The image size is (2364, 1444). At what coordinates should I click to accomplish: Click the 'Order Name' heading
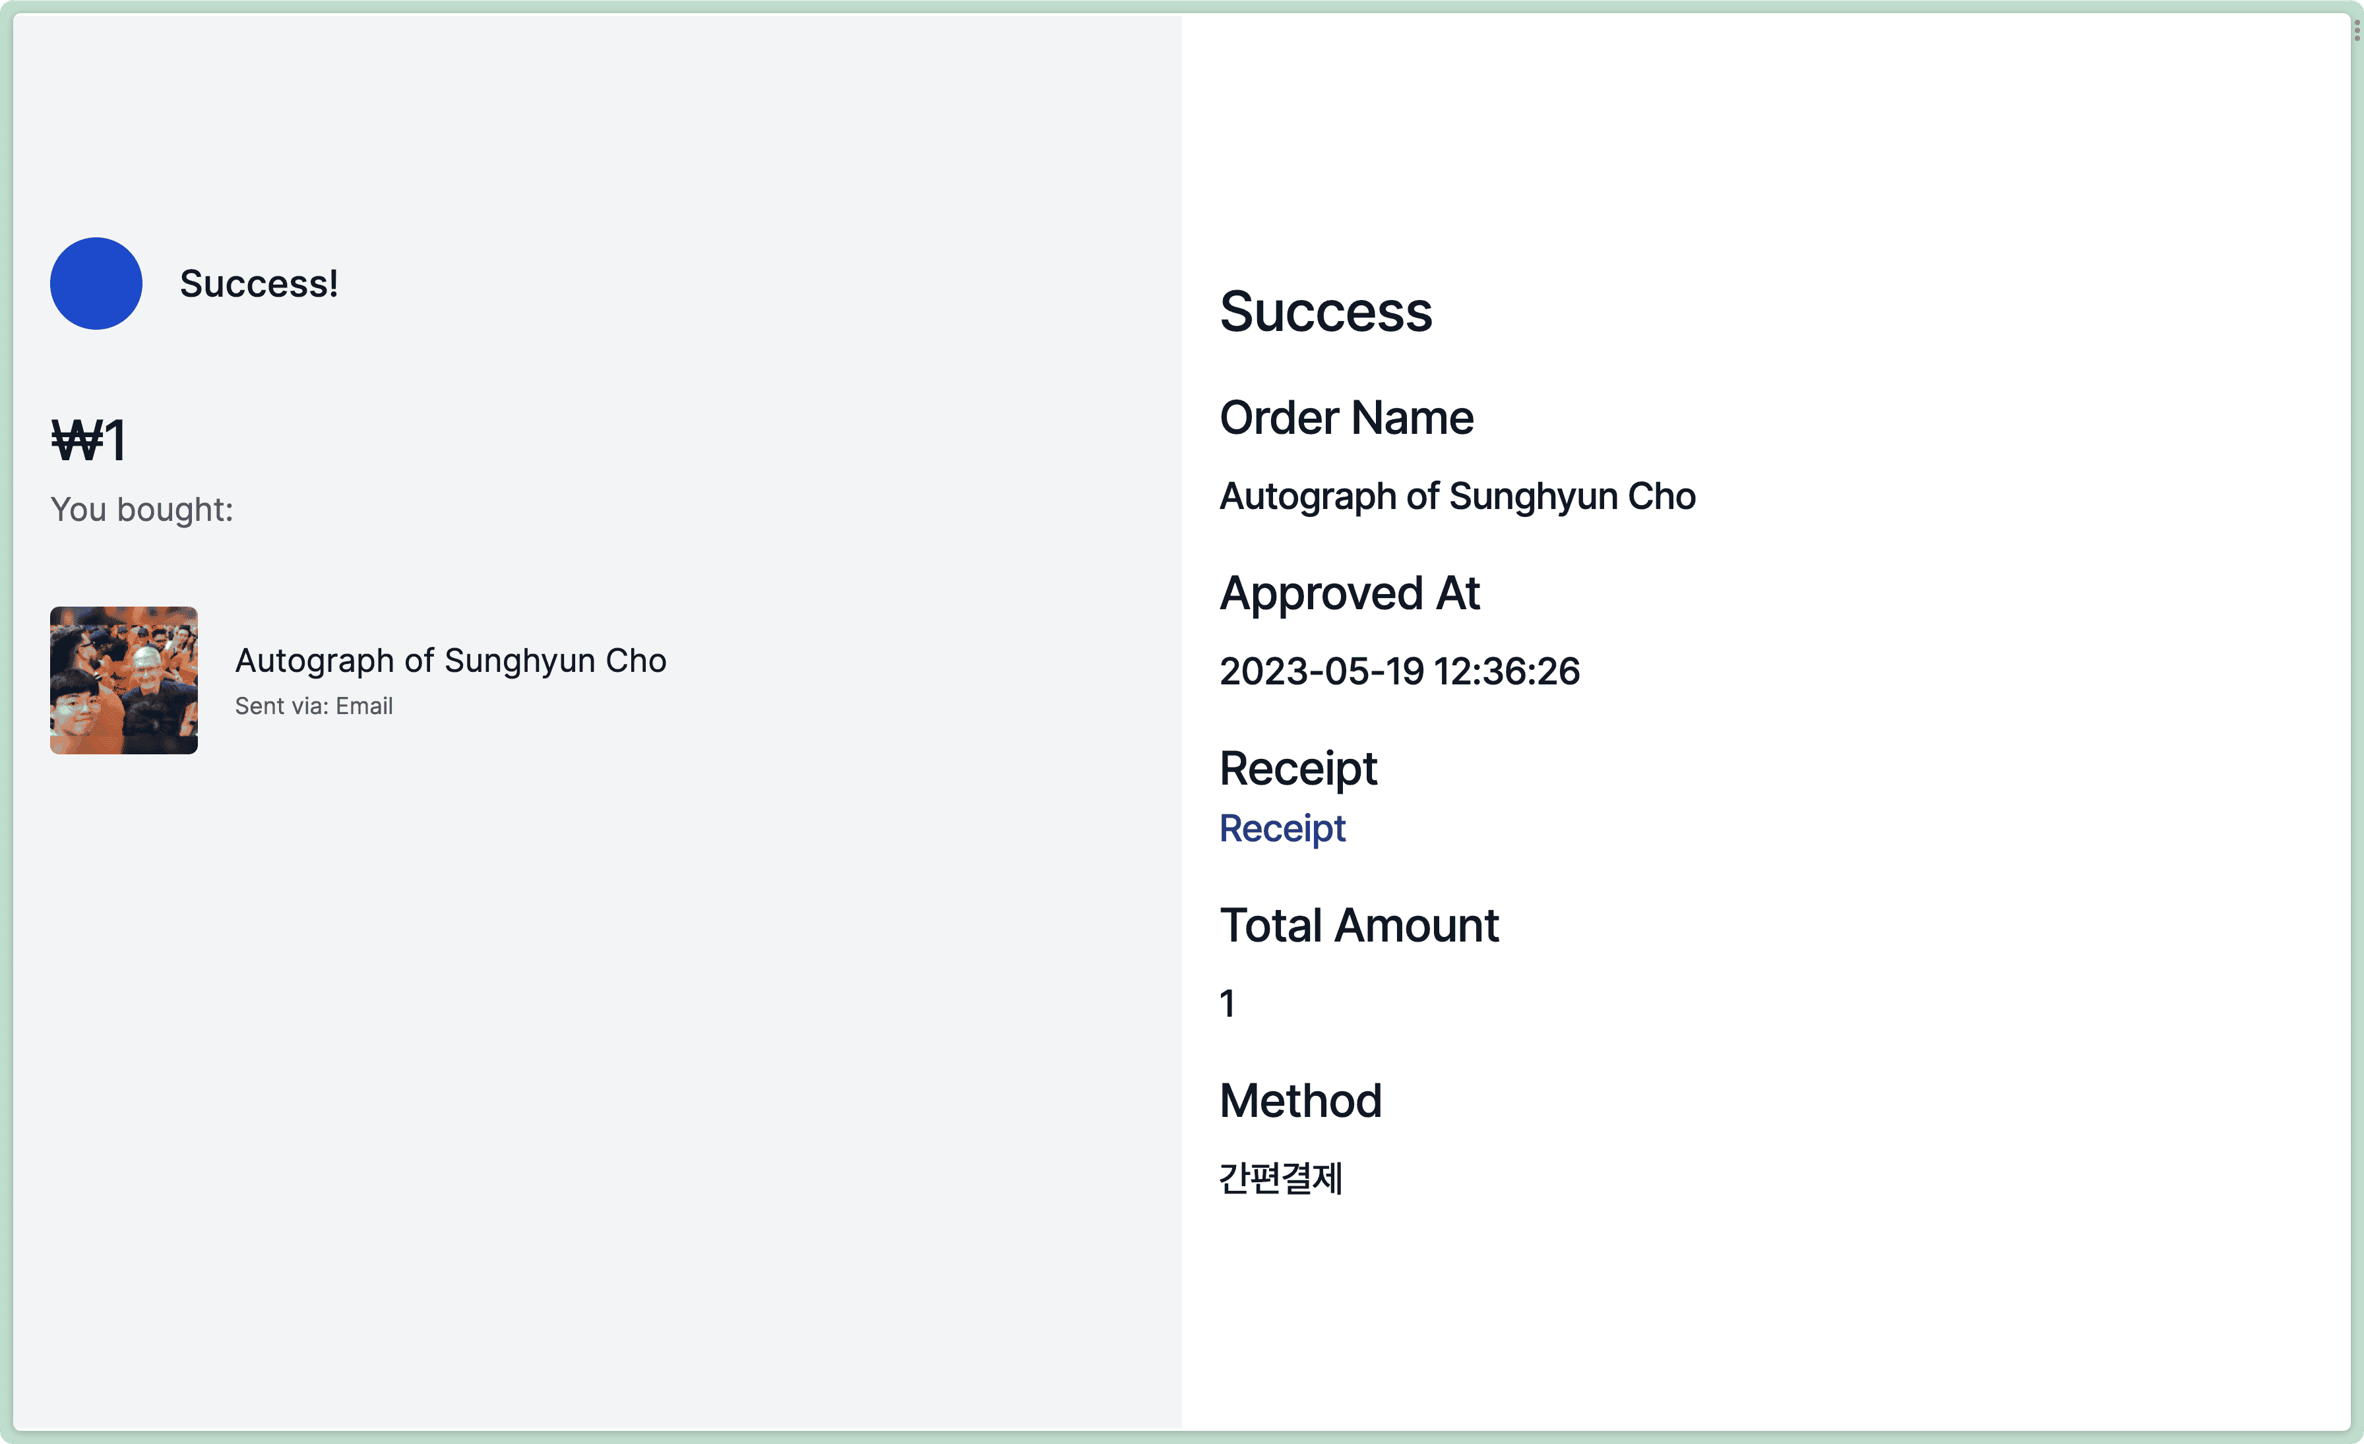click(1346, 418)
